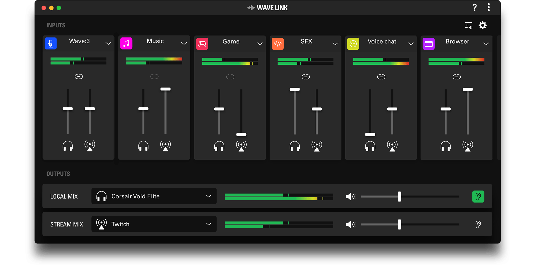Click the STREAM MIX label
This screenshot has height=265, width=535.
[x=67, y=224]
